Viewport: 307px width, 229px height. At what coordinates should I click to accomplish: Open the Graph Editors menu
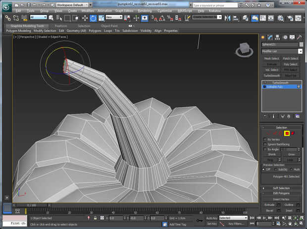[x=125, y=10]
